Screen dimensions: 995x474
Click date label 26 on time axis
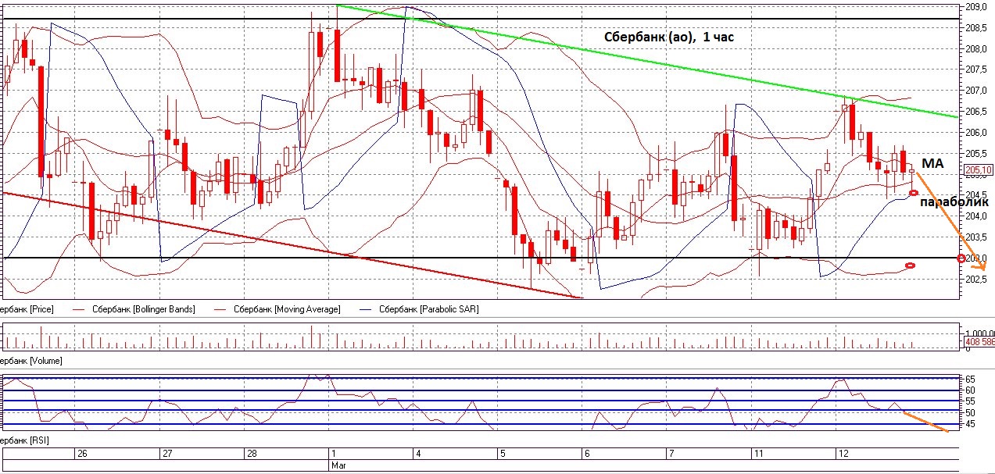(81, 454)
